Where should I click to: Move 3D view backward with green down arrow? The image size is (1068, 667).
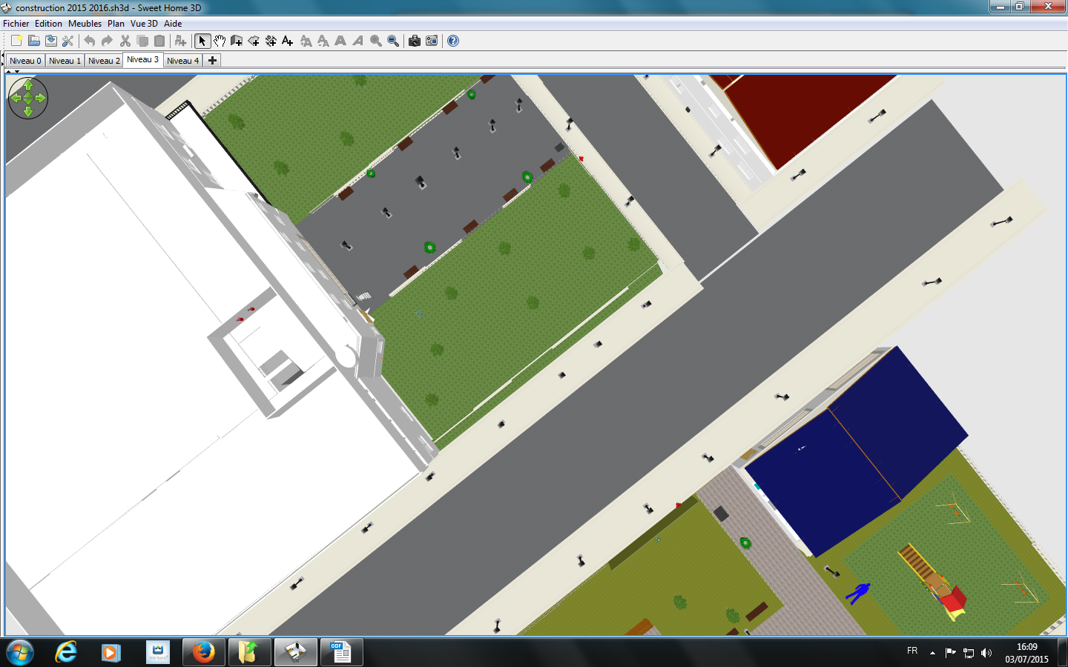tap(28, 111)
